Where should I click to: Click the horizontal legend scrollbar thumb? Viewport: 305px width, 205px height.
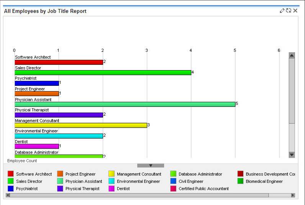(x=139, y=195)
